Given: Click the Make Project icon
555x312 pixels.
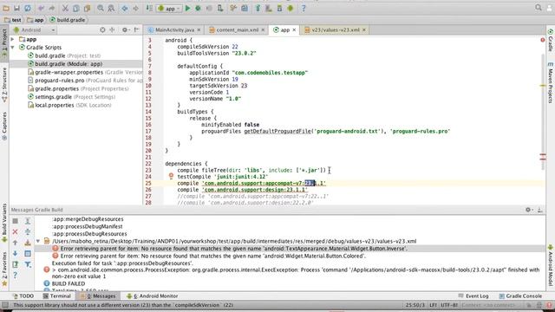Looking at the screenshot, I should coord(149,8).
